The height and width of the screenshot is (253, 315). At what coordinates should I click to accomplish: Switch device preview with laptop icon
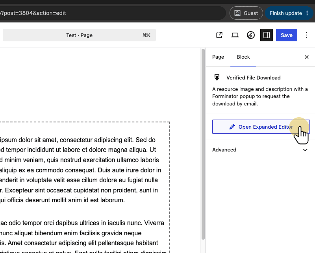(235, 35)
